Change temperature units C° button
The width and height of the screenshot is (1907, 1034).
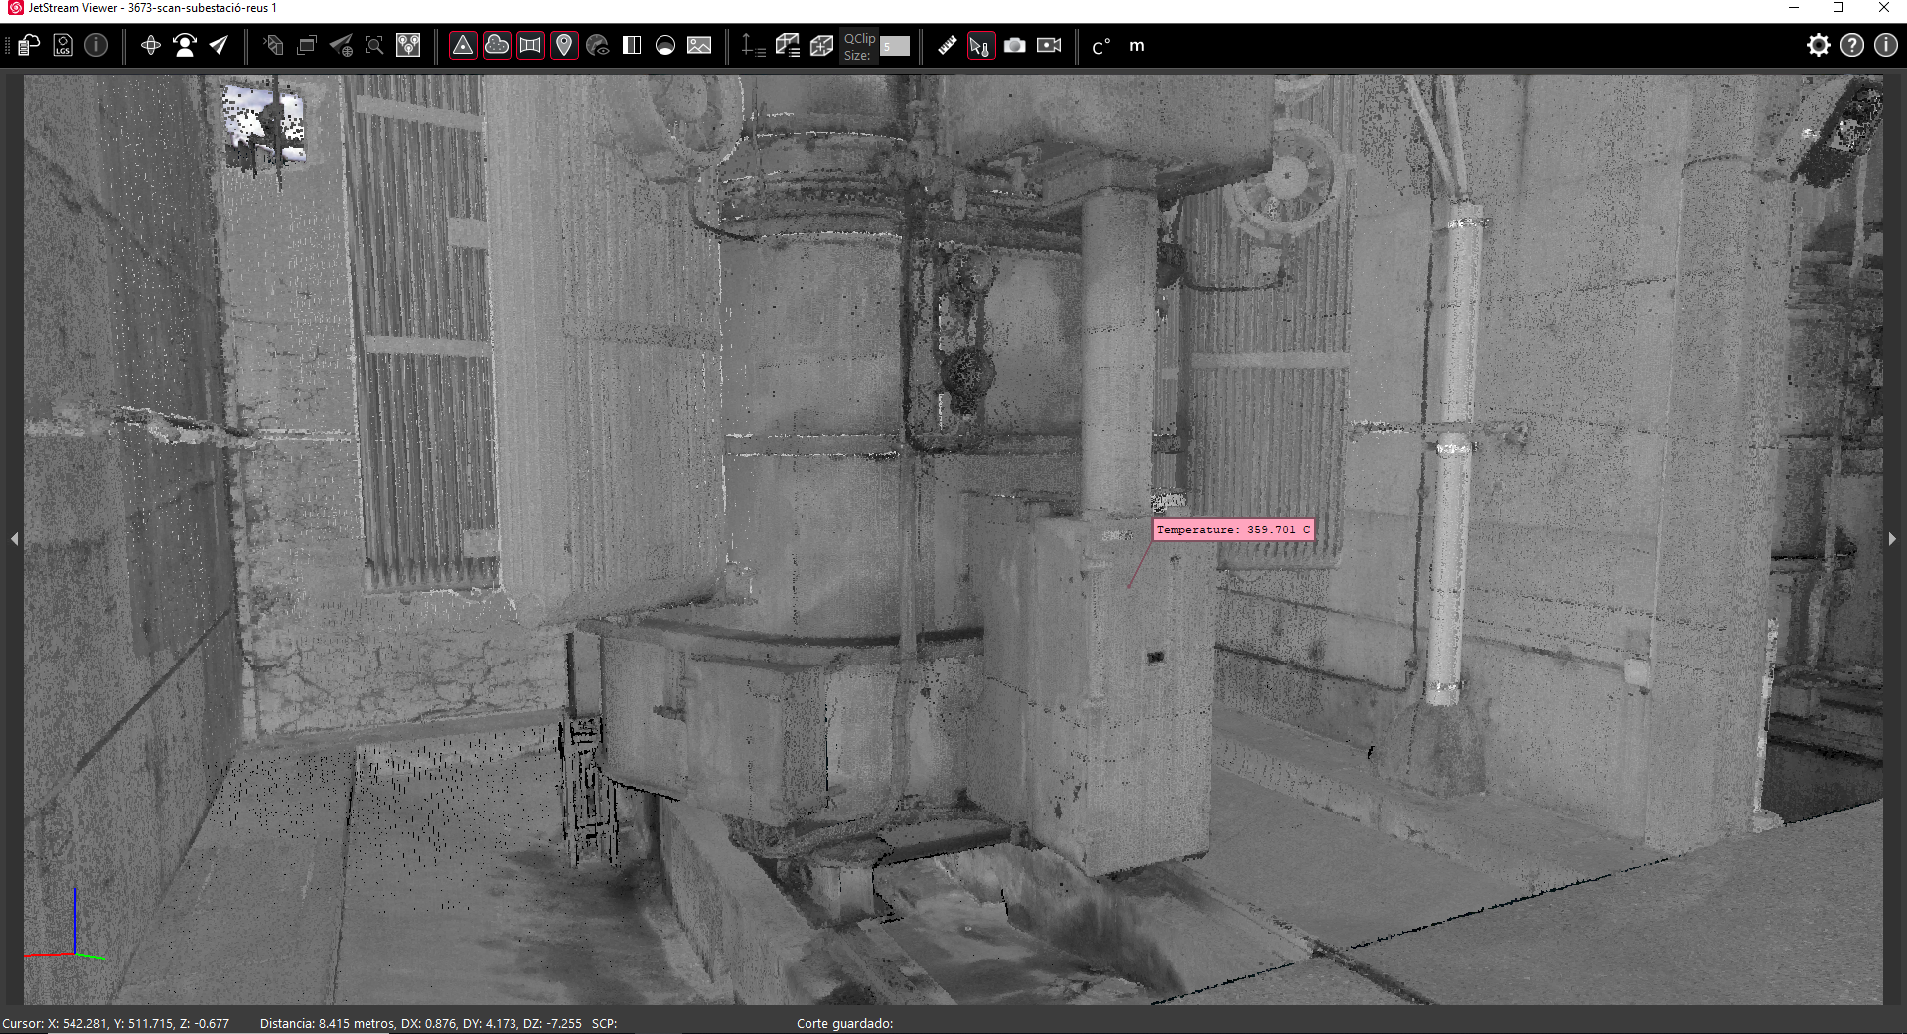pos(1100,46)
